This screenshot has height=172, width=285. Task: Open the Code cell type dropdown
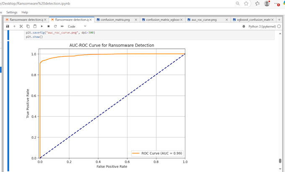[77, 26]
